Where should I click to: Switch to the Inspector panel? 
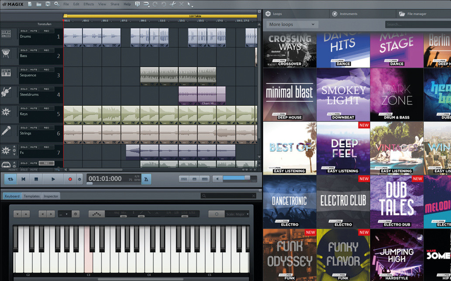click(x=51, y=196)
